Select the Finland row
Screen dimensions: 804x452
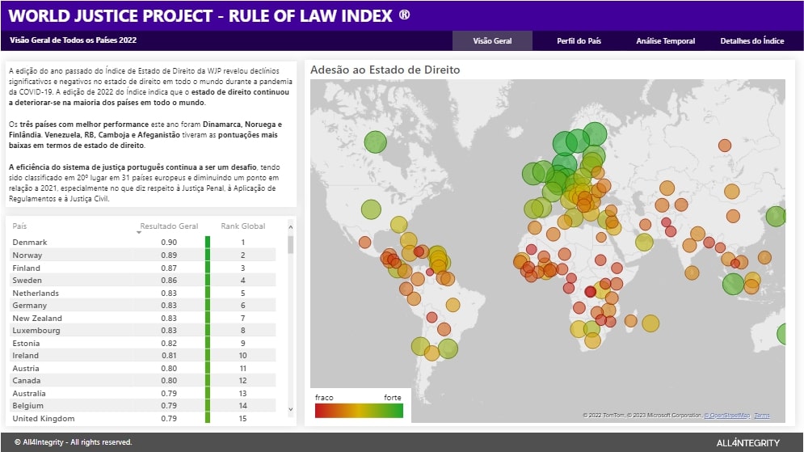tap(144, 268)
